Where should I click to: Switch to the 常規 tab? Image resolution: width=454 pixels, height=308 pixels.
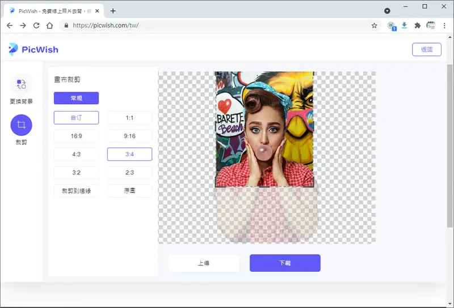click(x=76, y=98)
